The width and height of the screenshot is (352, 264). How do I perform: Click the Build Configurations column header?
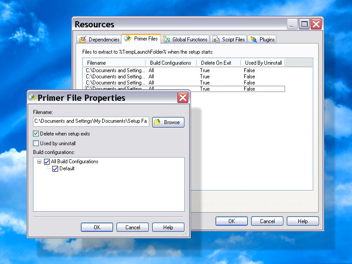171,63
